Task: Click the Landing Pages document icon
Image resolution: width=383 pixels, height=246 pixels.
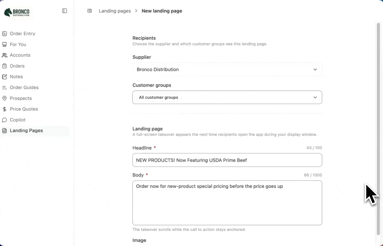Action: [x=4, y=131]
